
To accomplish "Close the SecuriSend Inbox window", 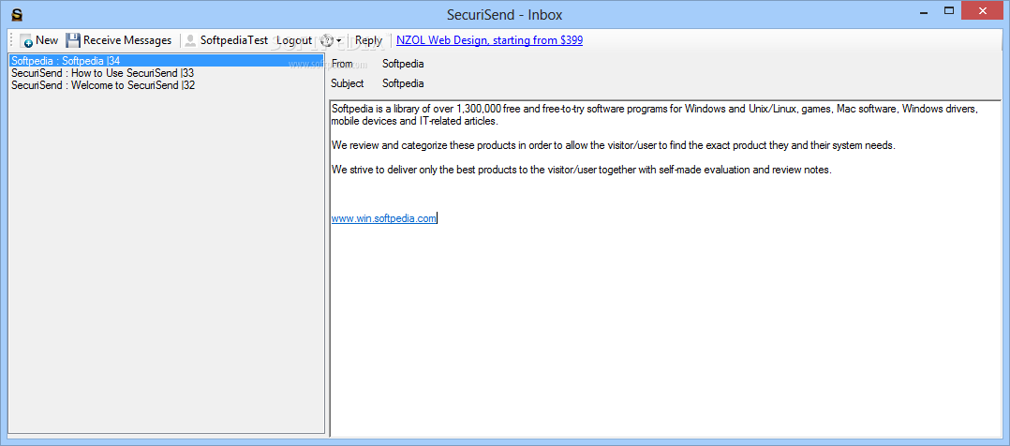I will coord(982,10).
